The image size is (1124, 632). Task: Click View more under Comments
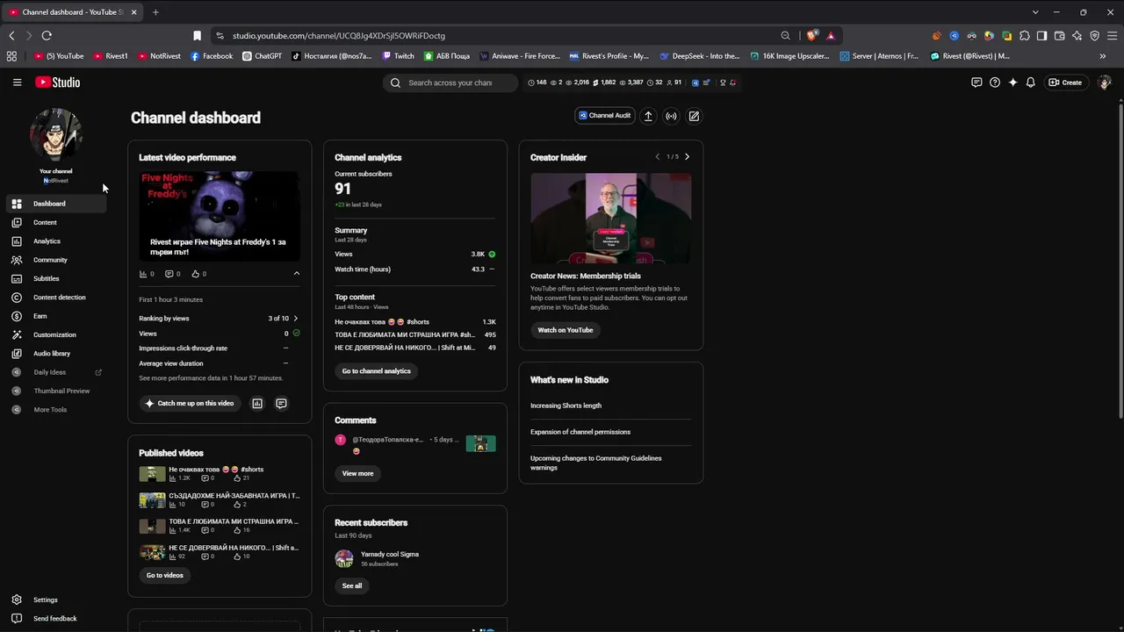(x=357, y=474)
